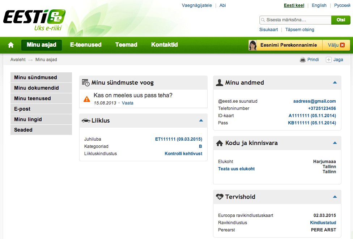This screenshot has height=239, width=353.
Task: Collapse the Minu andmed panel
Action: [x=335, y=82]
